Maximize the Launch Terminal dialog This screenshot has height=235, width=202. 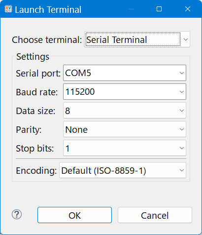click(x=159, y=9)
